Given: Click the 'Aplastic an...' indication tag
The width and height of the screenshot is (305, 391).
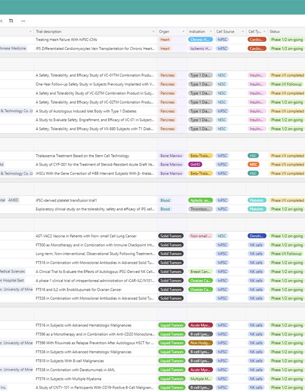Looking at the screenshot, I should (x=200, y=201).
